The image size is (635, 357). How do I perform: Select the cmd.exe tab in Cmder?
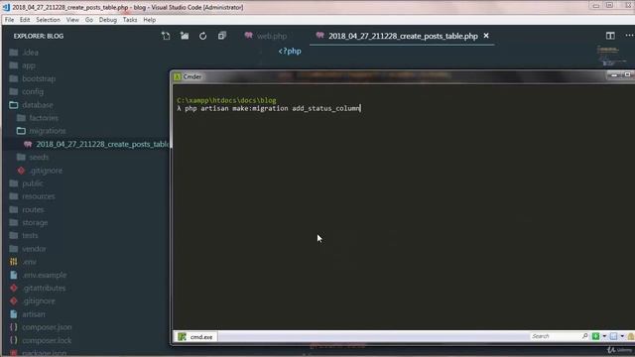[x=195, y=337]
